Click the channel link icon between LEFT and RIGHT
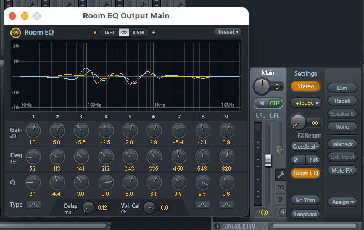 tap(124, 33)
